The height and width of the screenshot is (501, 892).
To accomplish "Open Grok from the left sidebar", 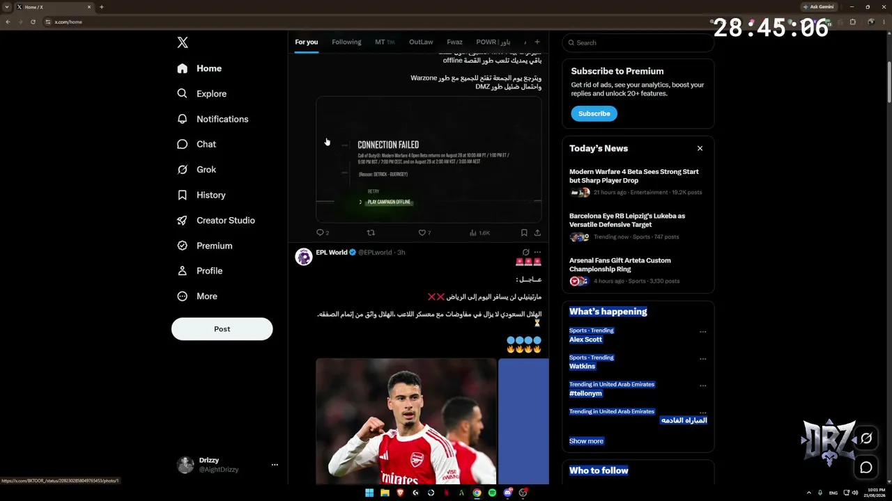I will (x=197, y=170).
